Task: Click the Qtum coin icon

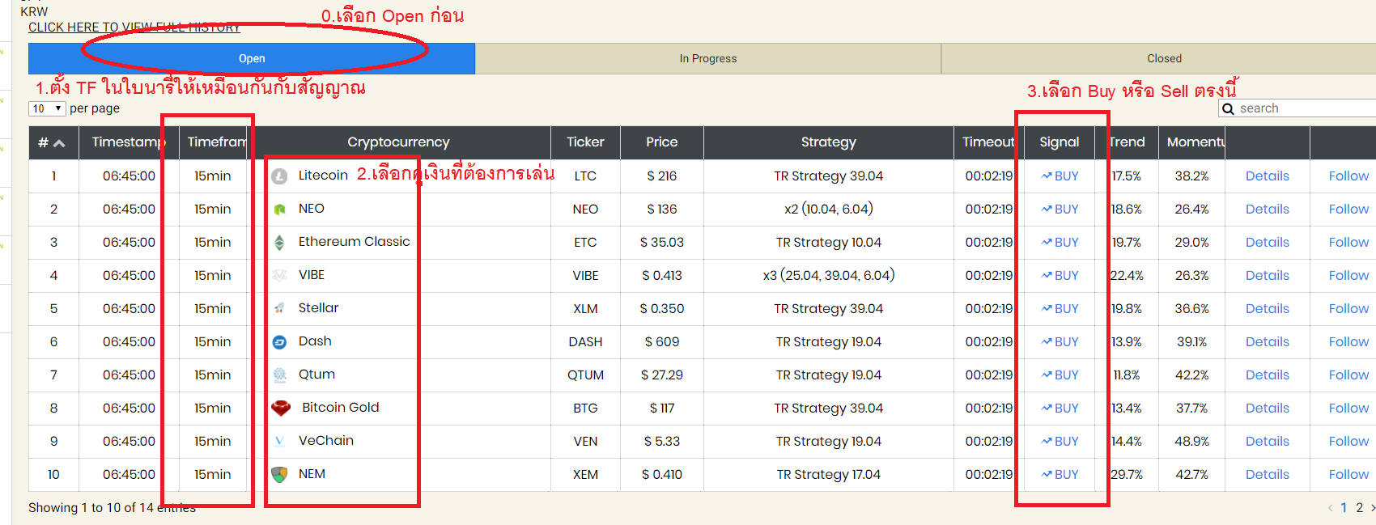Action: coord(279,375)
